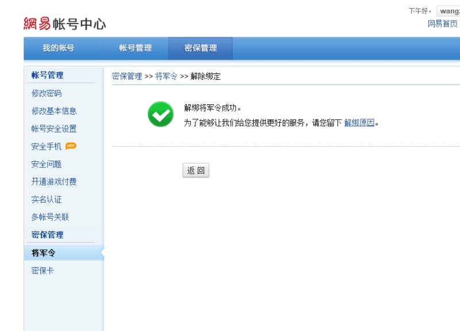Click the orange HOT badge icon
This screenshot has width=460, height=331.
[71, 146]
